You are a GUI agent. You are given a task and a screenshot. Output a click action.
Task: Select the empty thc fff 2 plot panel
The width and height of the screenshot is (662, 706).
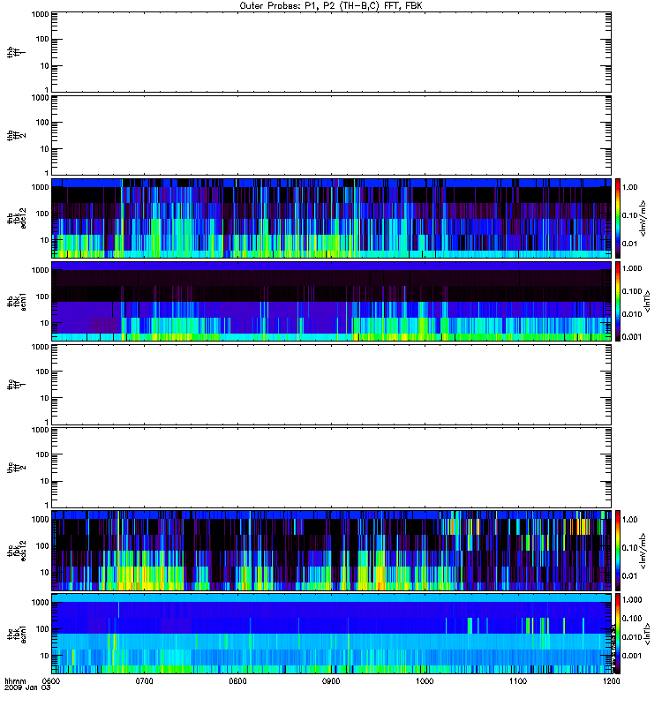(331, 468)
